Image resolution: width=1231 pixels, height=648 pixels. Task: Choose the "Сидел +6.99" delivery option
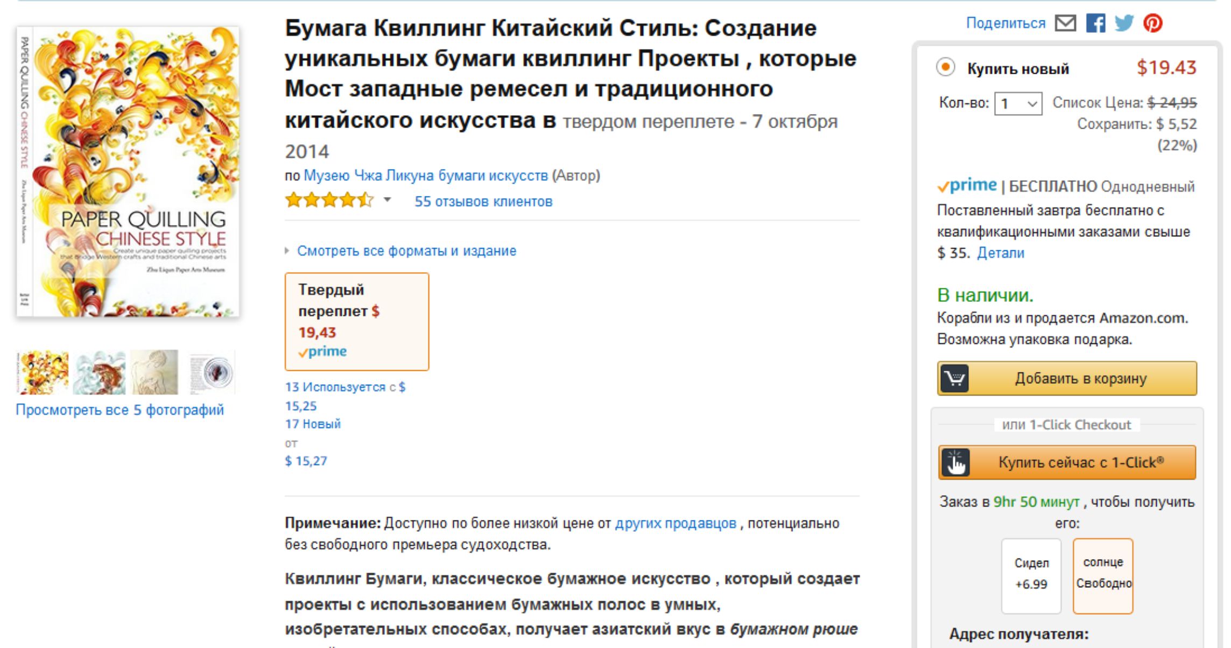click(1031, 575)
